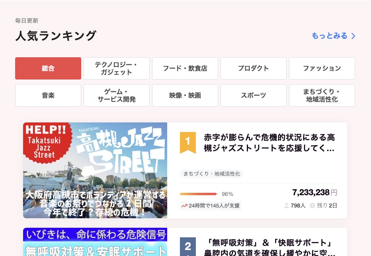The image size is (371, 256).
Task: Open the もっとみる ranking link
Action: pos(330,36)
